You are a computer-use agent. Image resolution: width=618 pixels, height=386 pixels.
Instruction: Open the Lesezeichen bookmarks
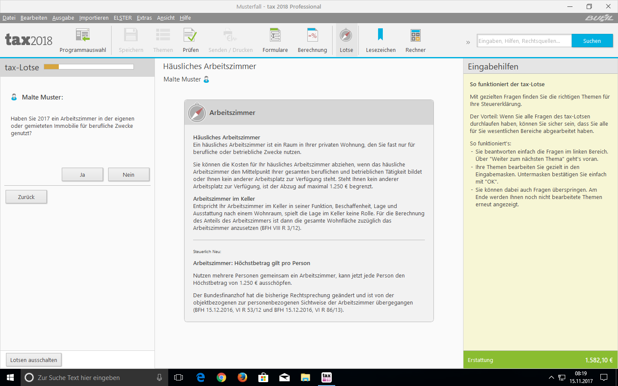[381, 41]
